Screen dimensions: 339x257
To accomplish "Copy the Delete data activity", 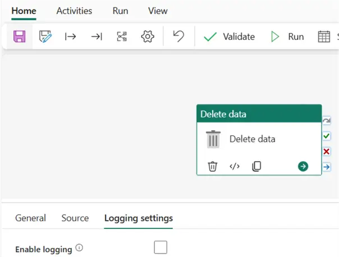I will click(x=256, y=166).
